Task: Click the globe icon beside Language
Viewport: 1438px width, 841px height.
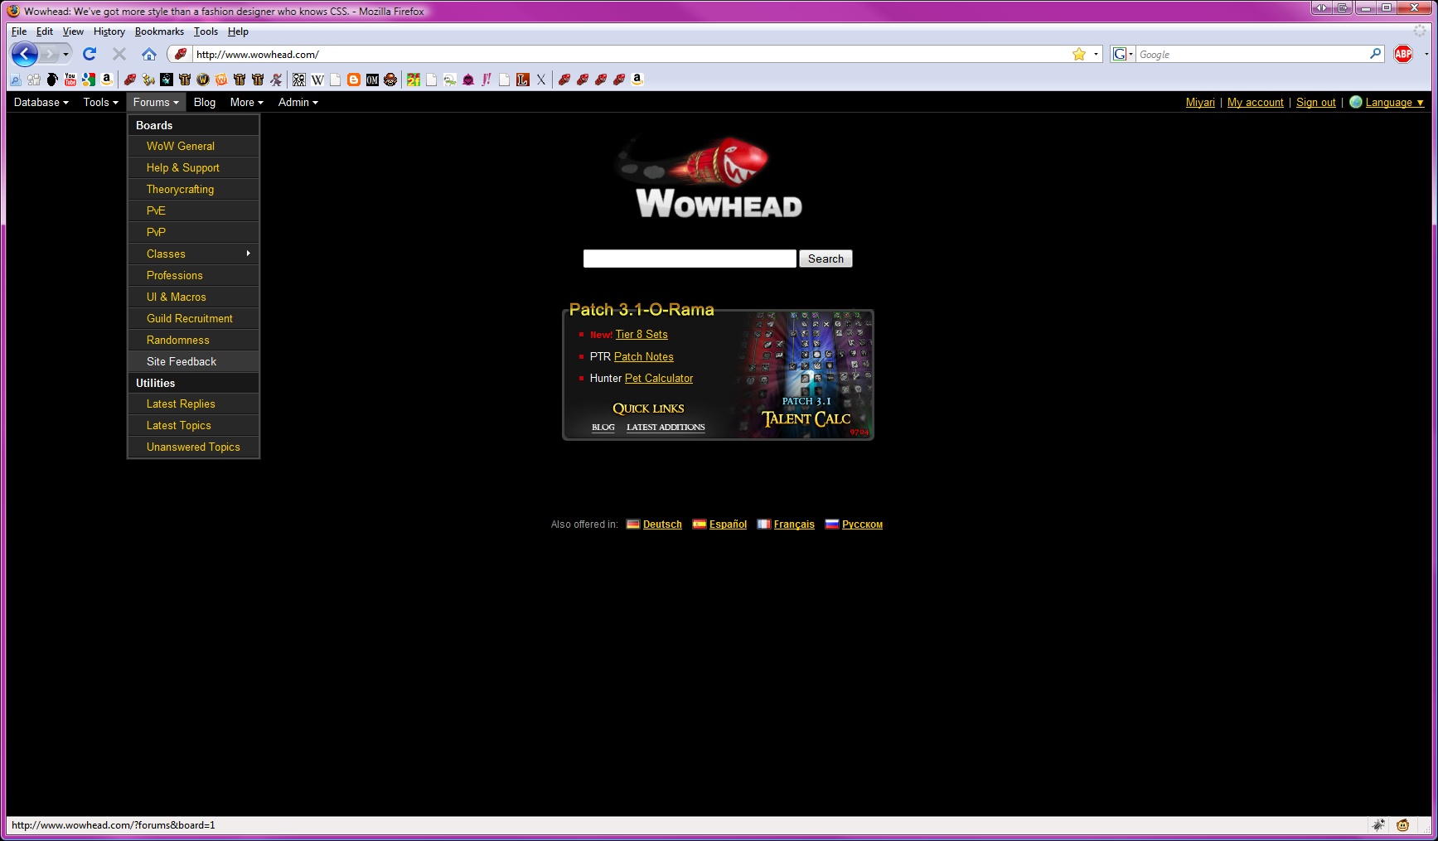Action: [x=1356, y=102]
